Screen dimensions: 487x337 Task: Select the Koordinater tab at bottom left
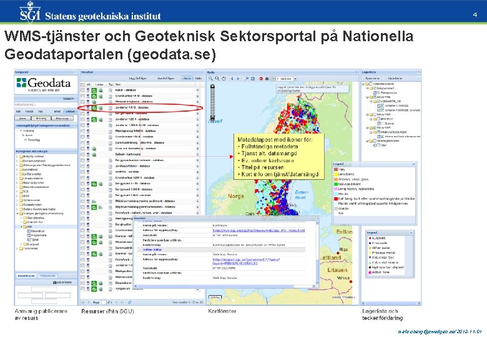(x=26, y=276)
